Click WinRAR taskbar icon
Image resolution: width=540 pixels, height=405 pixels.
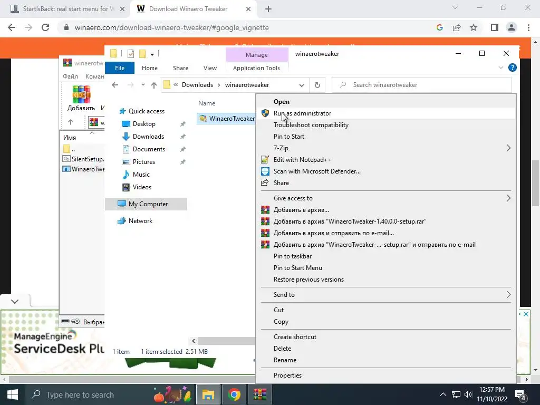click(x=260, y=394)
